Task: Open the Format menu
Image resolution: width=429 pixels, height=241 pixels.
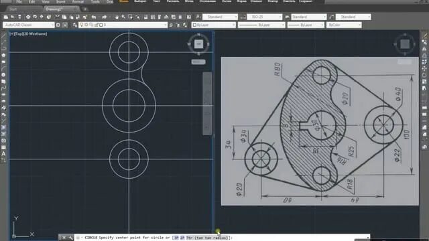Action: pos(78,1)
